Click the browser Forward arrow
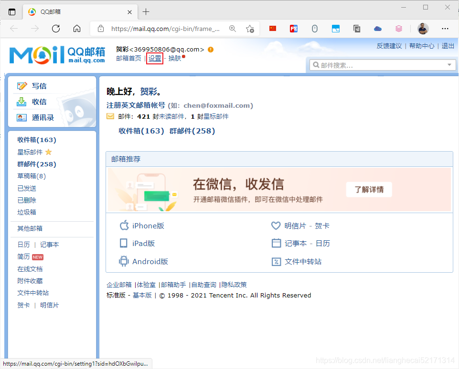459x369 pixels. (x=35, y=29)
